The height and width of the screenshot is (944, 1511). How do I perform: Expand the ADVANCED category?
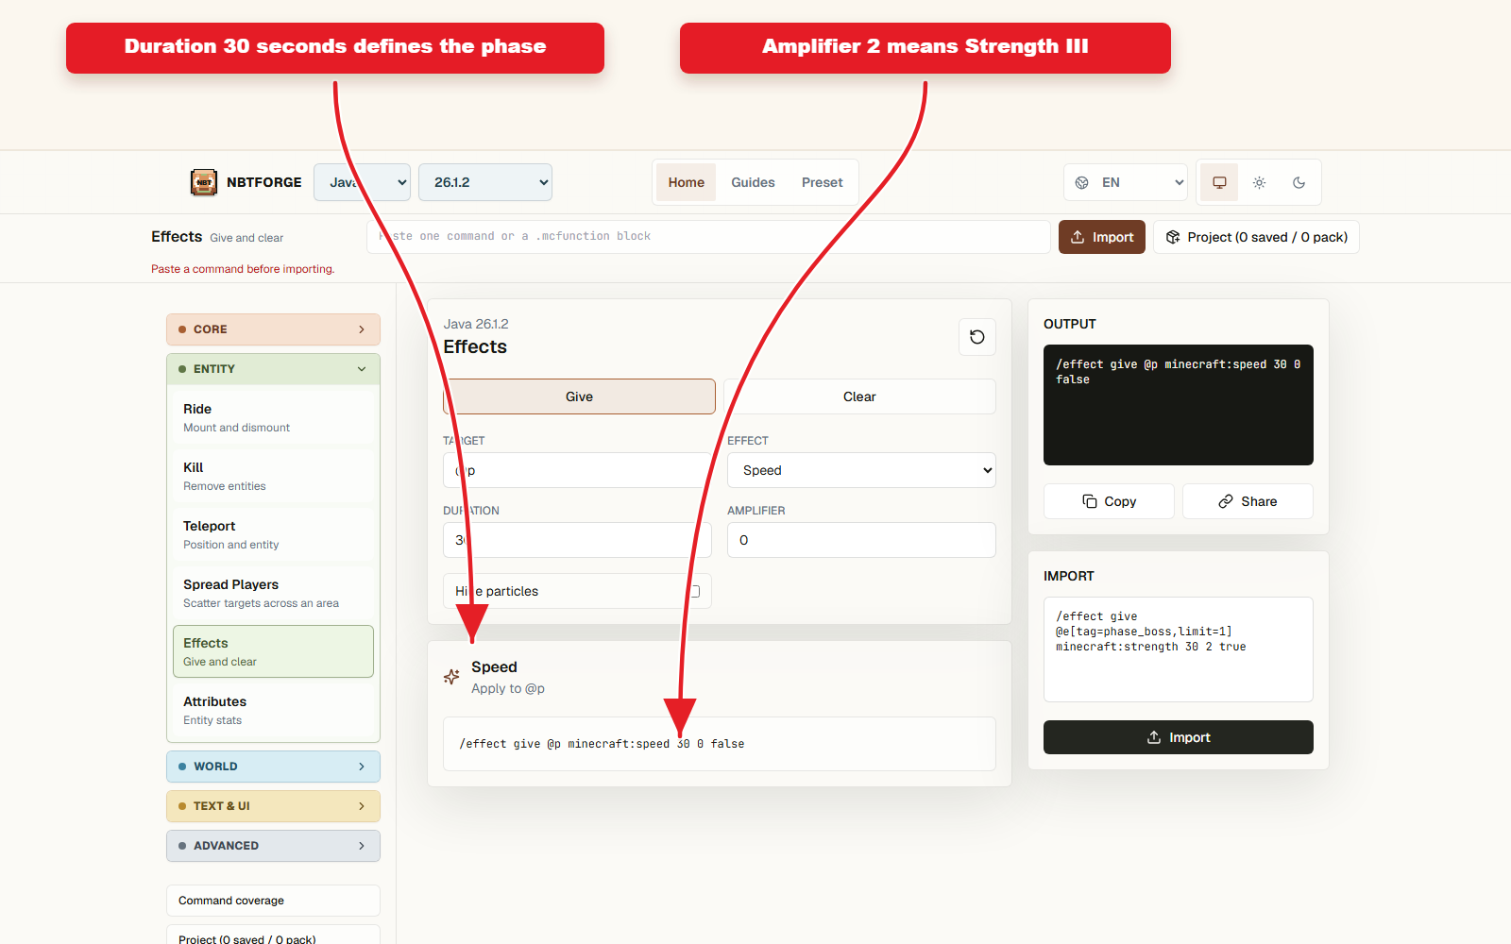click(x=273, y=846)
